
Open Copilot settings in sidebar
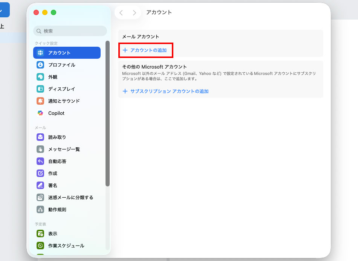tap(67, 113)
